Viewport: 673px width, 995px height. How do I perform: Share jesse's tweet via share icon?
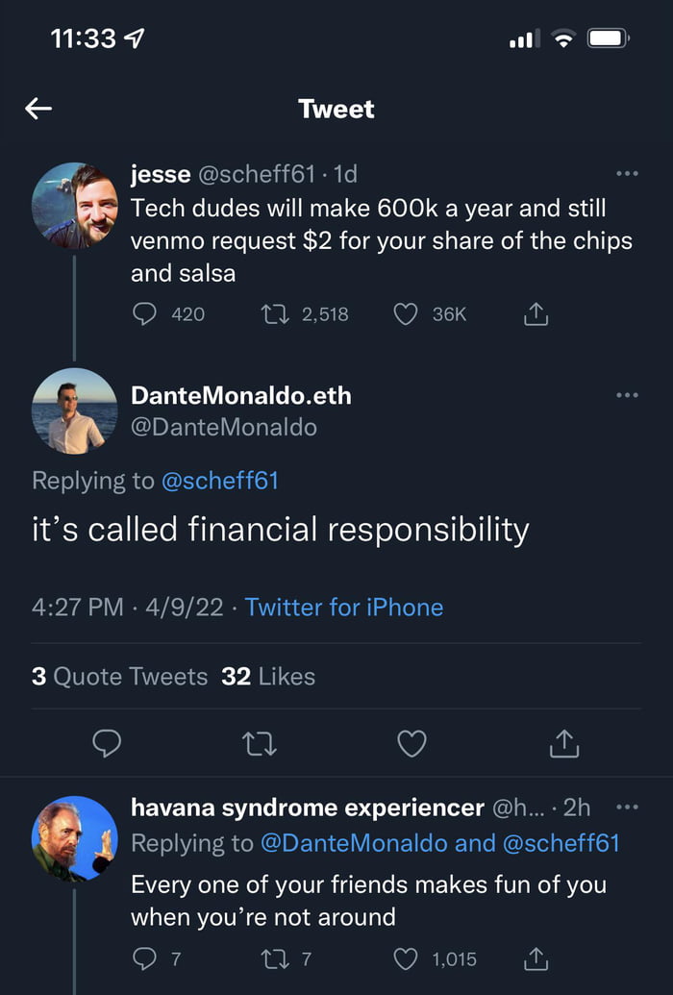(x=536, y=313)
